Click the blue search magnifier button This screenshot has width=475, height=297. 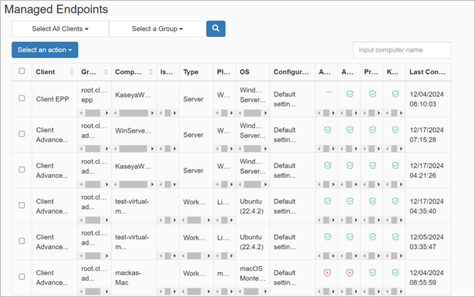216,29
